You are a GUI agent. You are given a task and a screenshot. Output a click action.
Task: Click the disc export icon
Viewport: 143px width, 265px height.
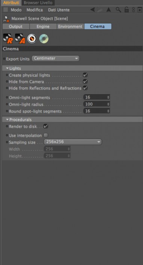click(44, 39)
